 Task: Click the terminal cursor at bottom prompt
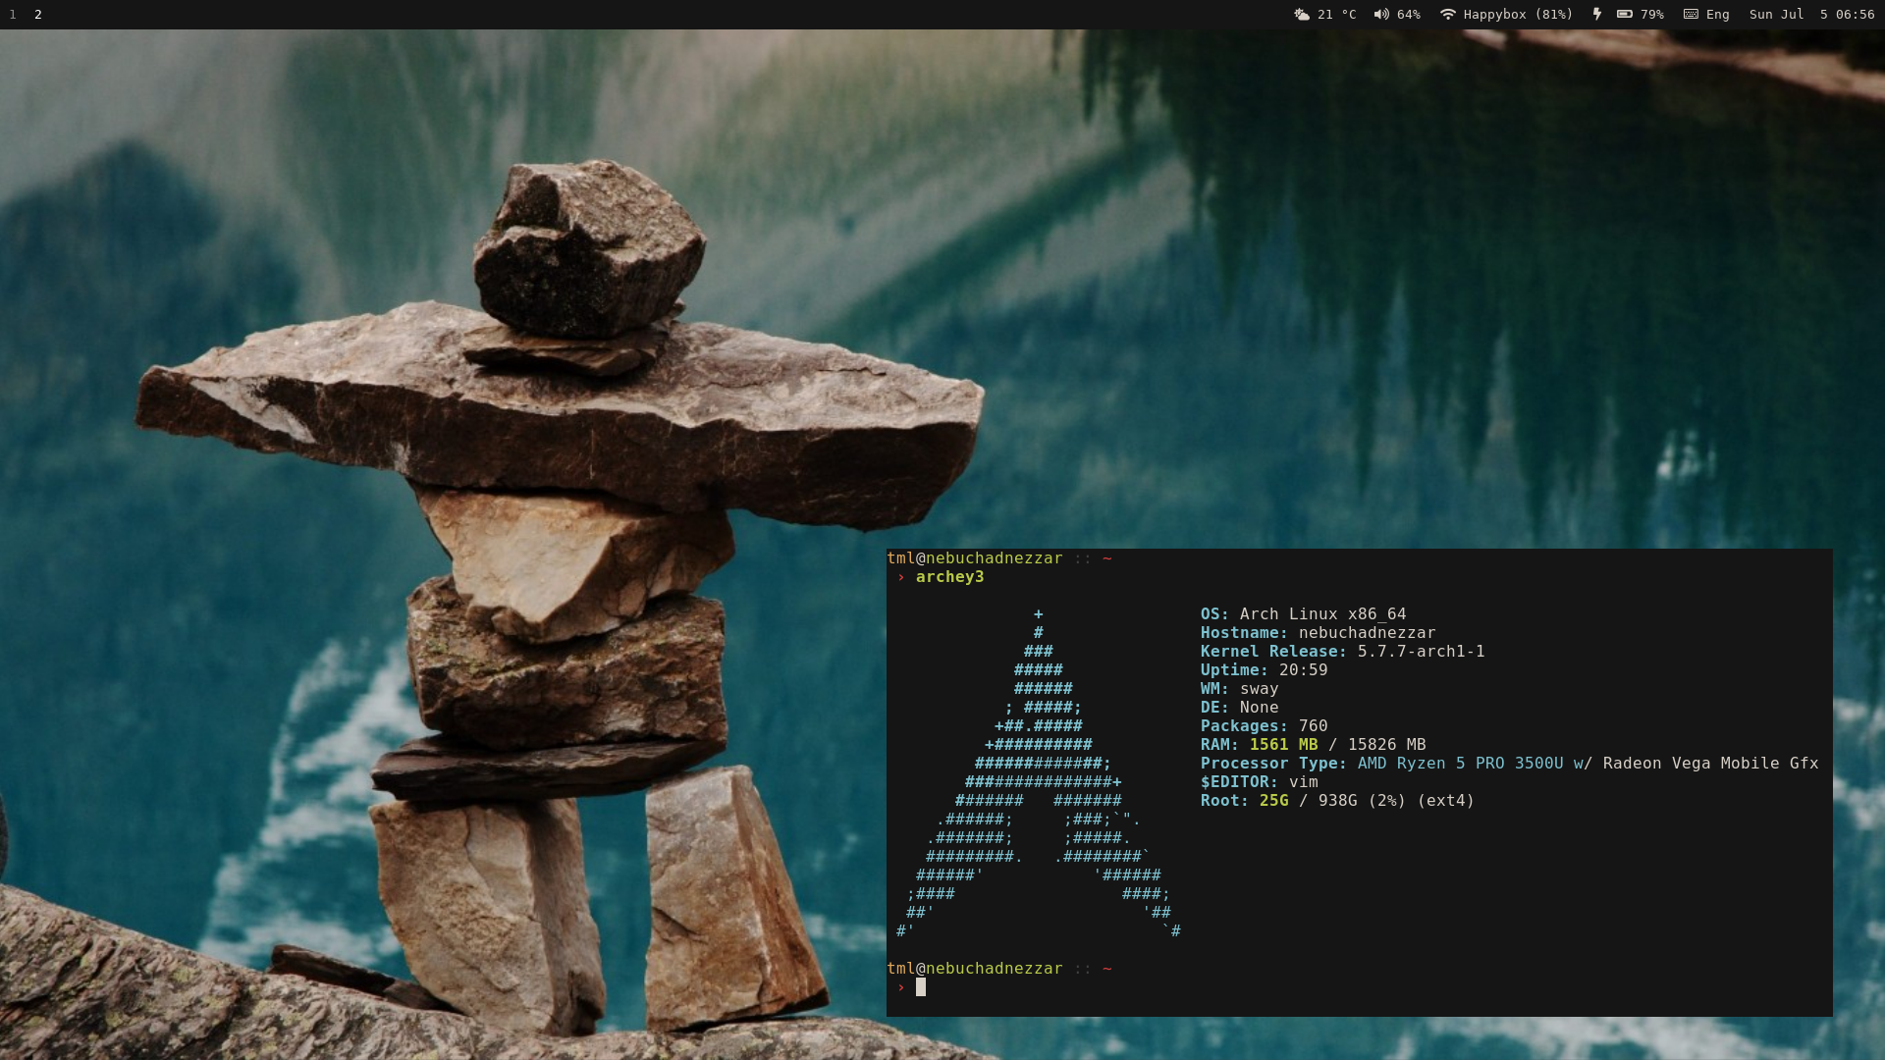click(921, 987)
